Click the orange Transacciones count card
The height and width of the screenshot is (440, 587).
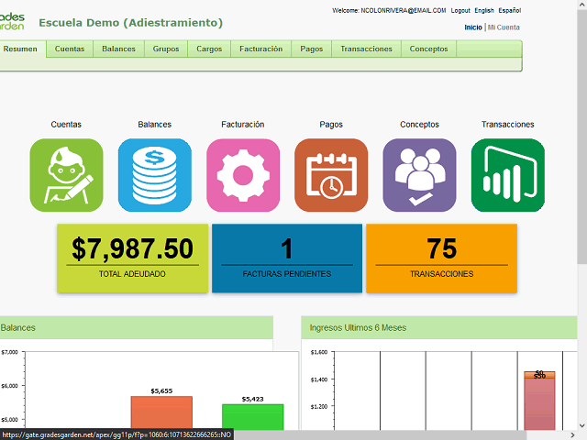click(441, 258)
